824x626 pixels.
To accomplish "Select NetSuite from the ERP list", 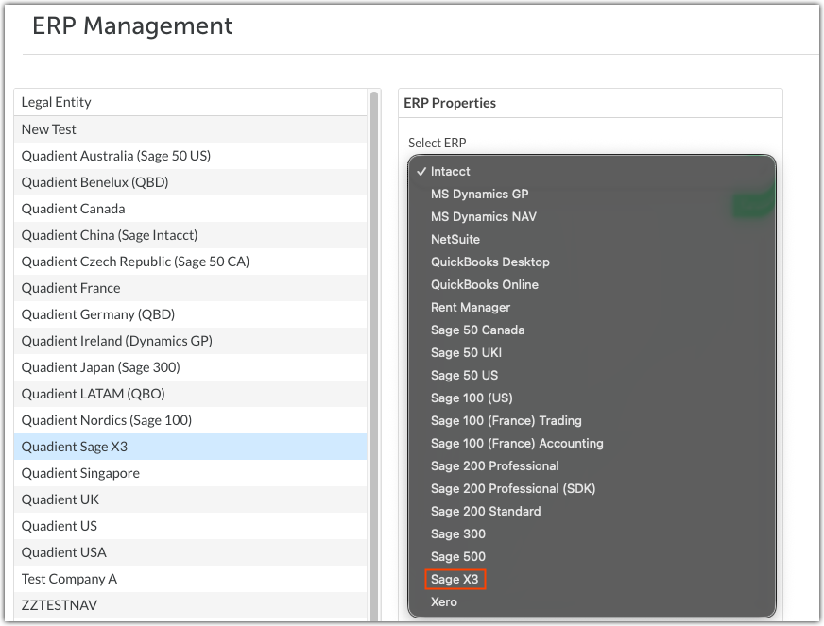I will coord(592,239).
